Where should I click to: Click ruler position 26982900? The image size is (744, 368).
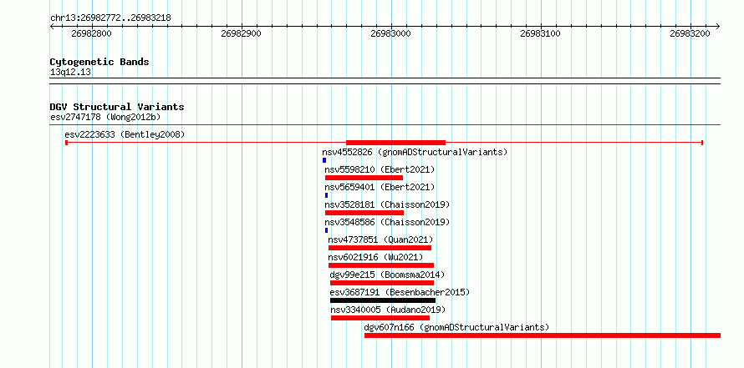tap(241, 34)
